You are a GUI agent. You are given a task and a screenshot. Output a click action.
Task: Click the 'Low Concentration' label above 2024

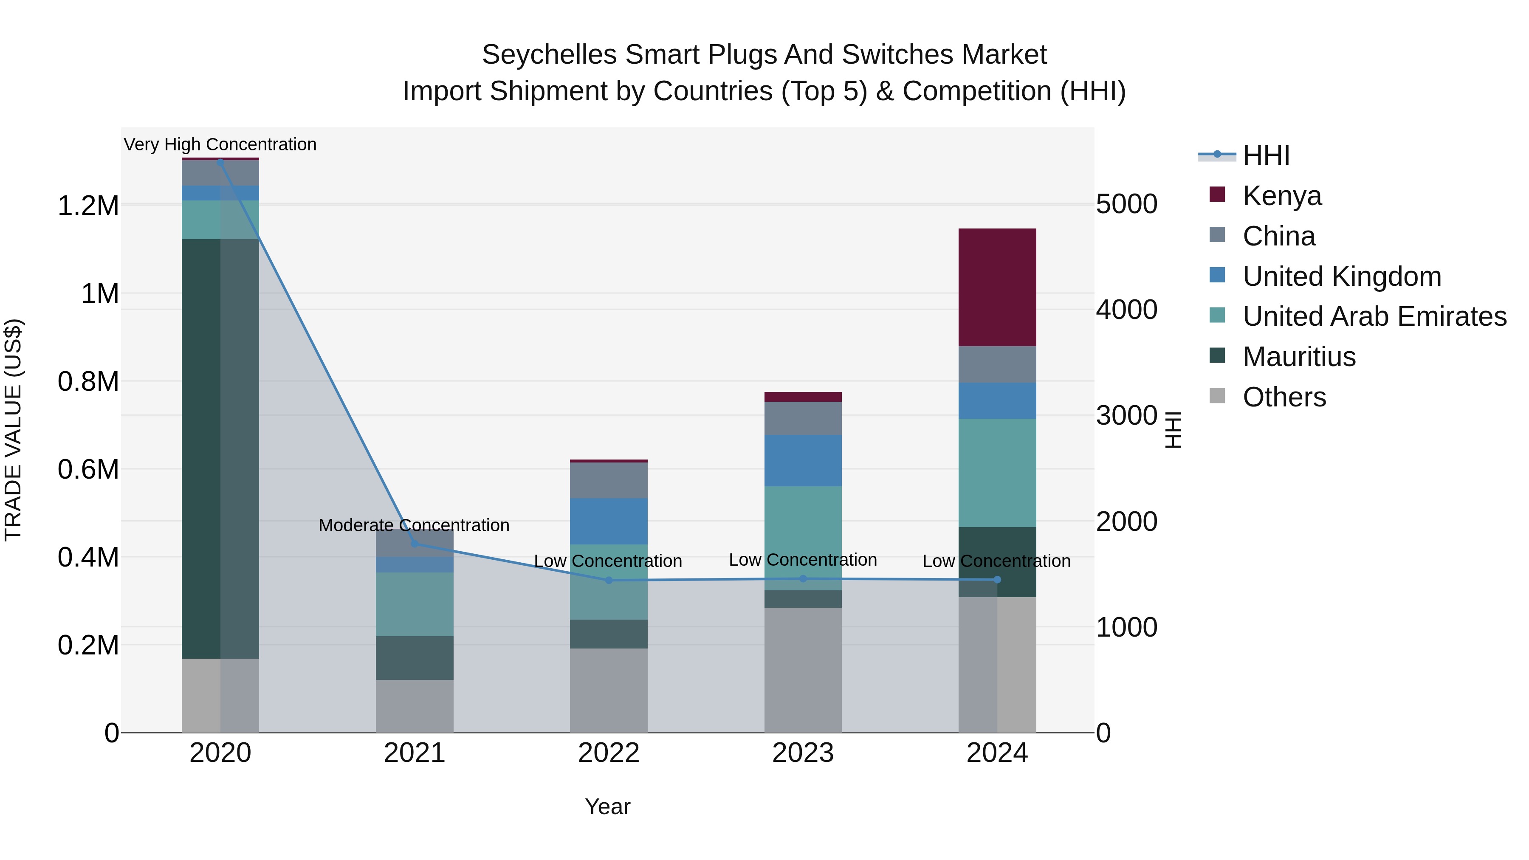[x=996, y=561]
